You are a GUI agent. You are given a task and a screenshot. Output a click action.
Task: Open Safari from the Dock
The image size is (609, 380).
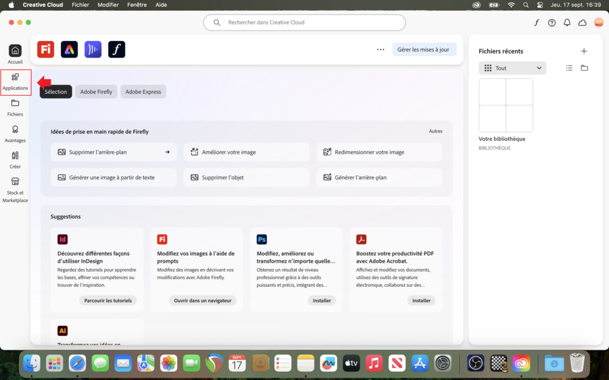point(77,364)
